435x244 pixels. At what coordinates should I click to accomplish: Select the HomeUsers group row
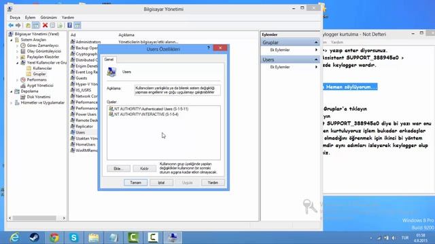pos(83,144)
